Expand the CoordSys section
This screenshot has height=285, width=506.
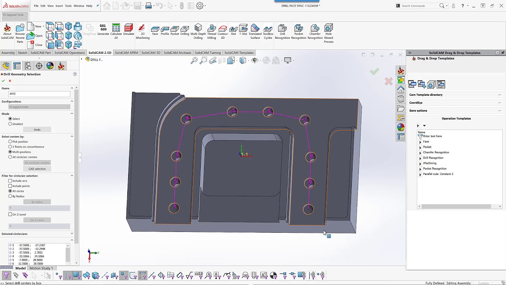[x=499, y=103]
